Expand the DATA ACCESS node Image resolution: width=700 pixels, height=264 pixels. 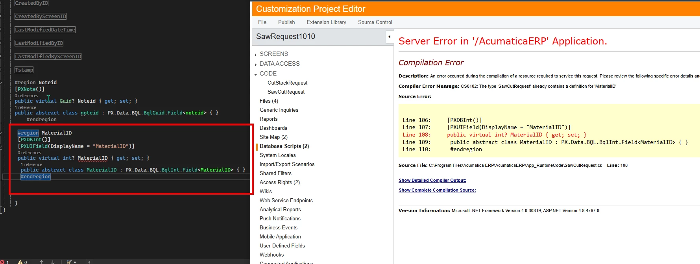[256, 65]
